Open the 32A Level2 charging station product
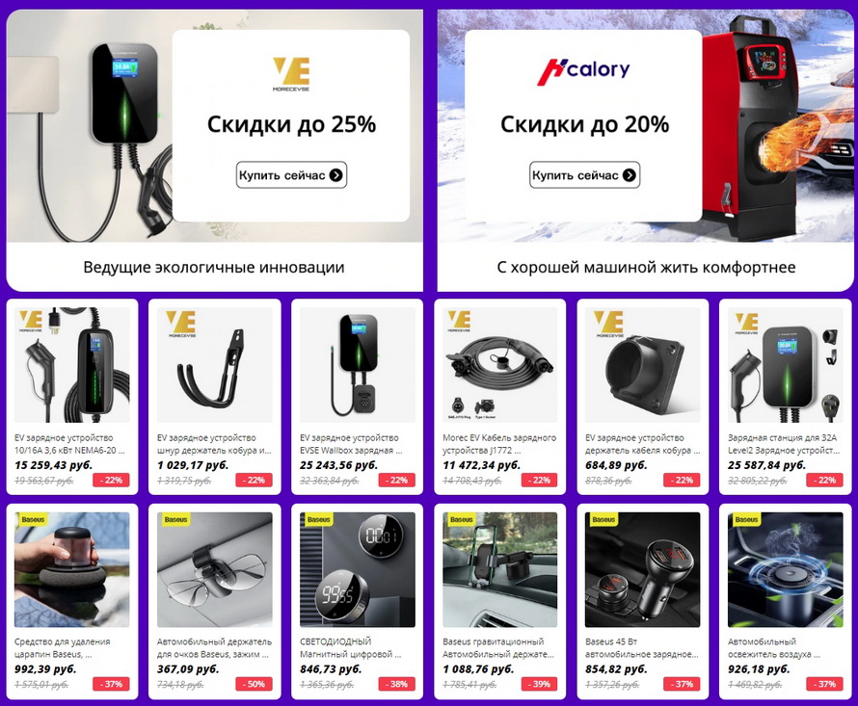This screenshot has width=858, height=706. coord(786,397)
